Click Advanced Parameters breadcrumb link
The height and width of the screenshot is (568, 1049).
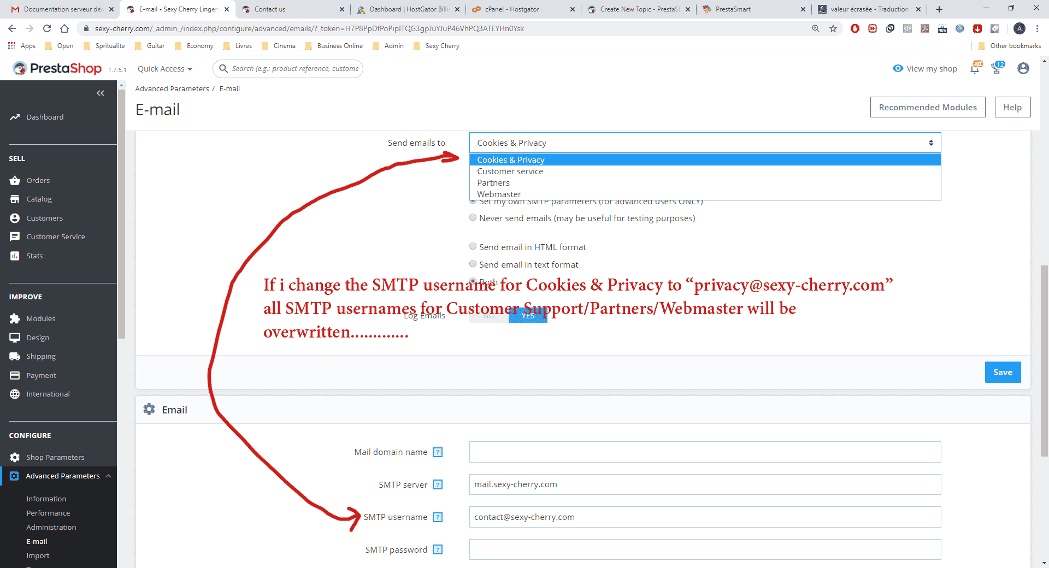point(172,89)
